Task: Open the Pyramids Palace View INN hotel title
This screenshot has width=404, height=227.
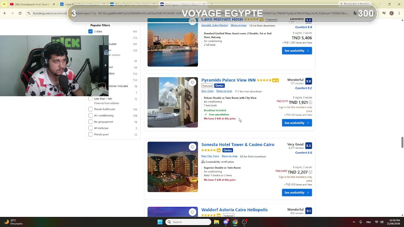Action: [x=229, y=80]
